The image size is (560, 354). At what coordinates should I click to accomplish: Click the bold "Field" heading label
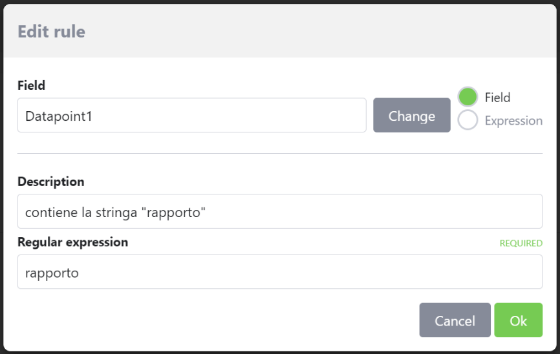click(x=31, y=85)
